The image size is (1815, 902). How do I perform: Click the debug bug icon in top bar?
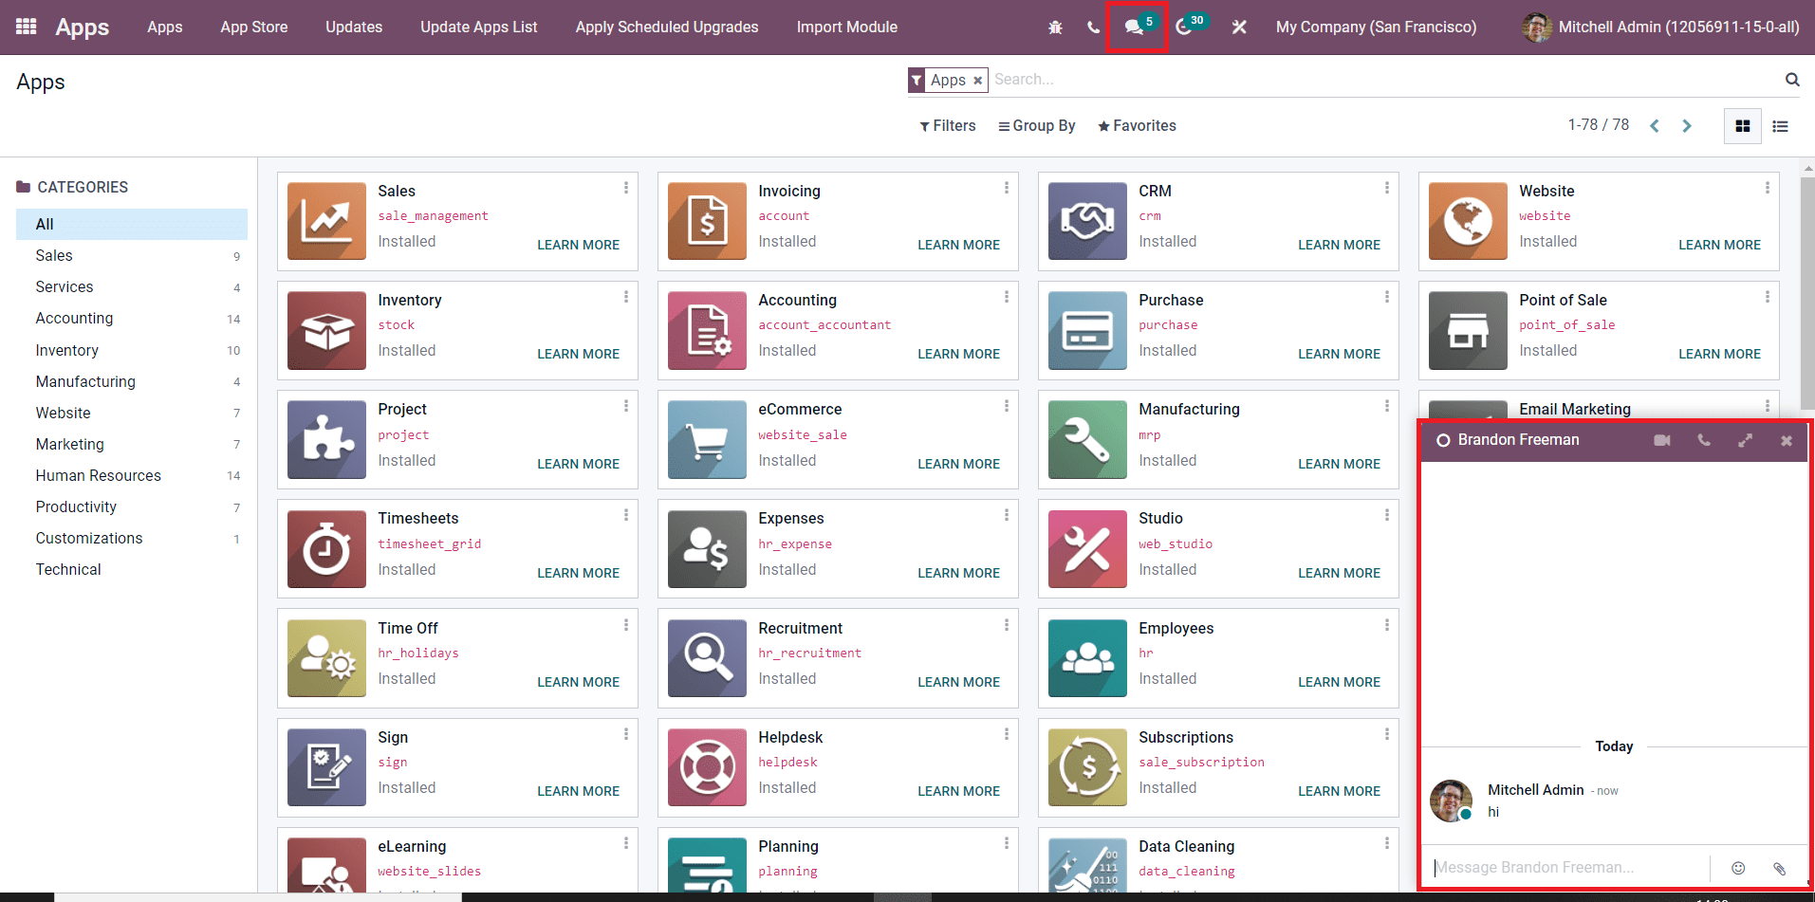point(1055,28)
